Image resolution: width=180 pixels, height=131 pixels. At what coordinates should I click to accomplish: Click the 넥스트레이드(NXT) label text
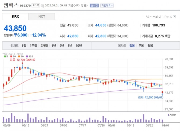pos(159,17)
